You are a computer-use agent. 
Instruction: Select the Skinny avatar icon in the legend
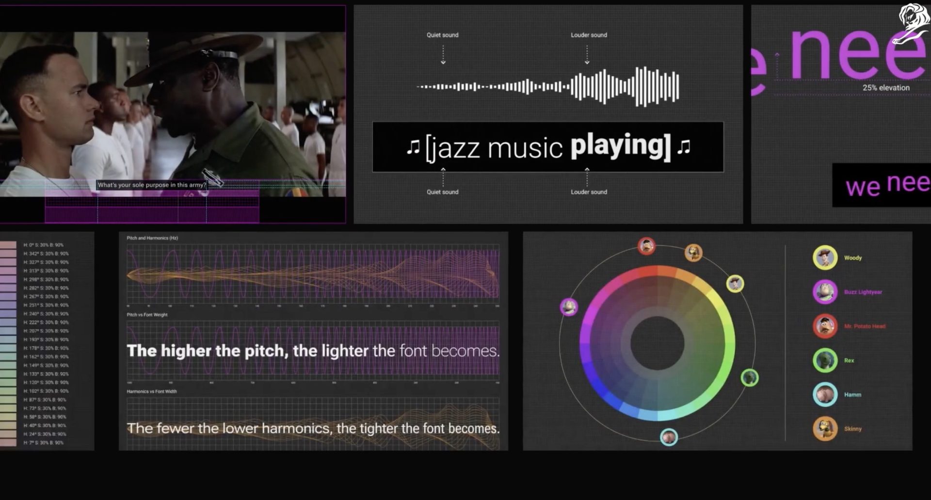point(825,429)
